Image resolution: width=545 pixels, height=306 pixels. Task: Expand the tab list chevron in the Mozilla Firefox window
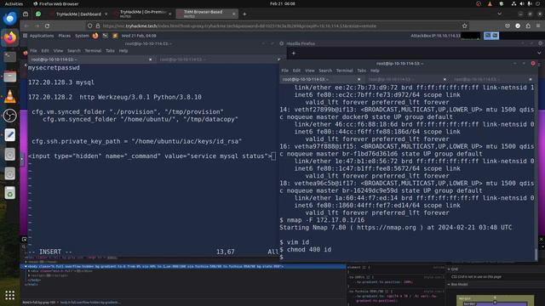point(539,53)
